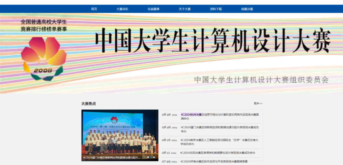
Task: Switch to the first carousel slide dot
Action: pyautogui.click(x=148, y=157)
